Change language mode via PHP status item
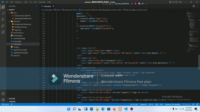Viewport: 200px width, 112px height. 161,105
